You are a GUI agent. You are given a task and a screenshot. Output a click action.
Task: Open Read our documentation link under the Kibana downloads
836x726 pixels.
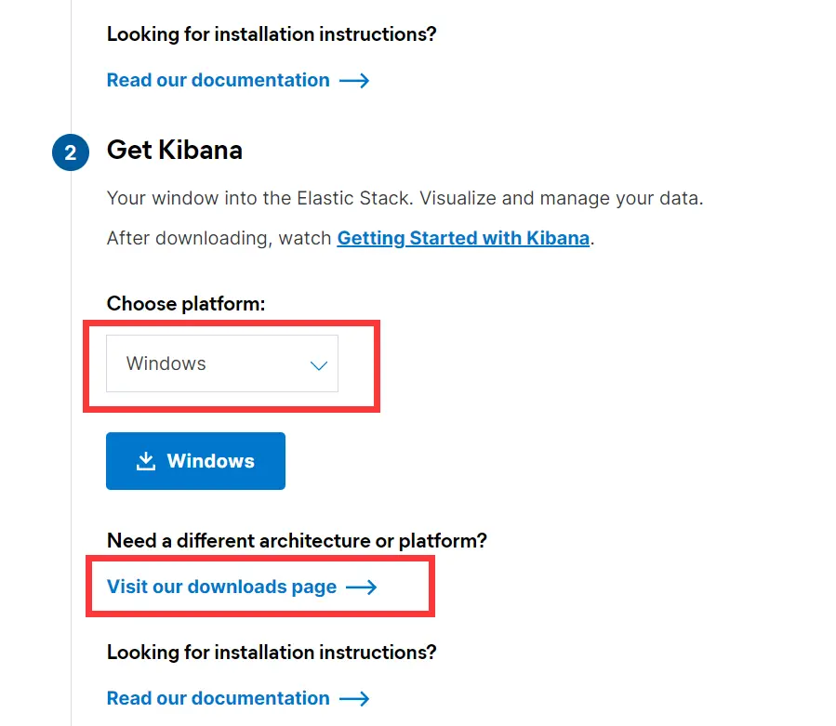218,698
